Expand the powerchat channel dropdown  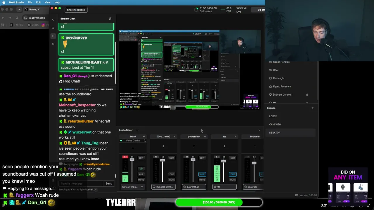205,136
